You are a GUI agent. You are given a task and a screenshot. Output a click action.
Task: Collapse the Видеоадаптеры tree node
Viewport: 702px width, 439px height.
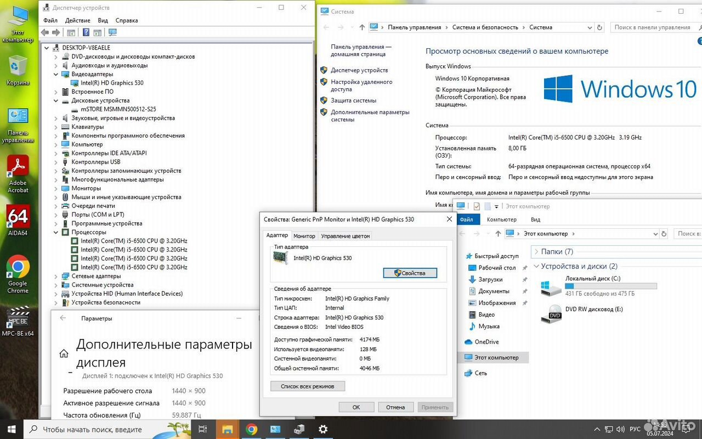point(56,74)
